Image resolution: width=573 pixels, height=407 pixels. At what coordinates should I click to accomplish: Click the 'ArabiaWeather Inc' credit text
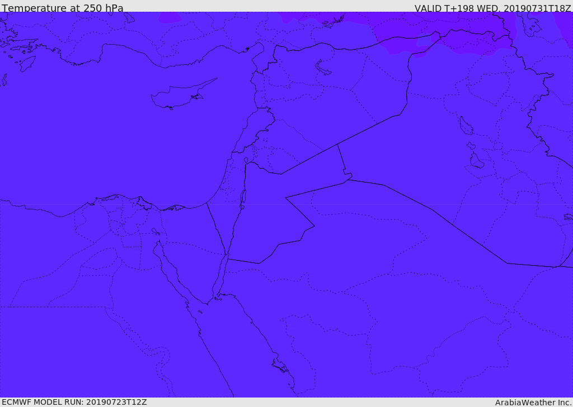533,403
